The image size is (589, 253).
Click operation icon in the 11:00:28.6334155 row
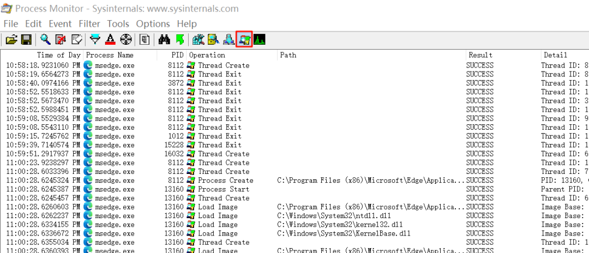pyautogui.click(x=191, y=225)
